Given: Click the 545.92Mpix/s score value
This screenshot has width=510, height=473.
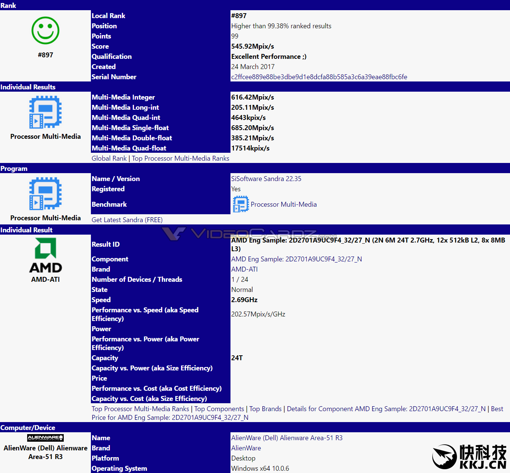Looking at the screenshot, I should click(253, 46).
